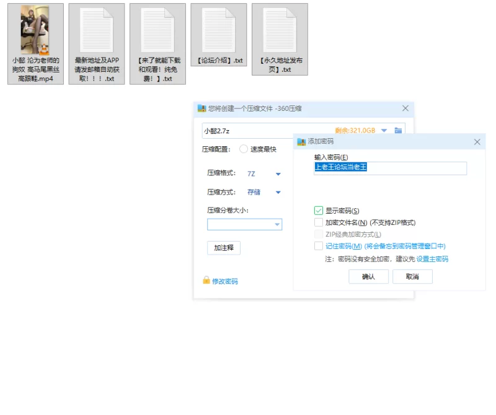Click the lock icon next to 修改密码
Viewport: 496px width, 415px height.
pos(206,280)
